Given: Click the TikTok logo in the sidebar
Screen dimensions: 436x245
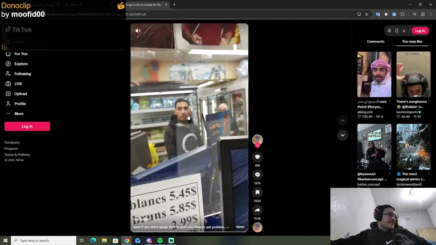Looking at the screenshot, I should point(19,30).
